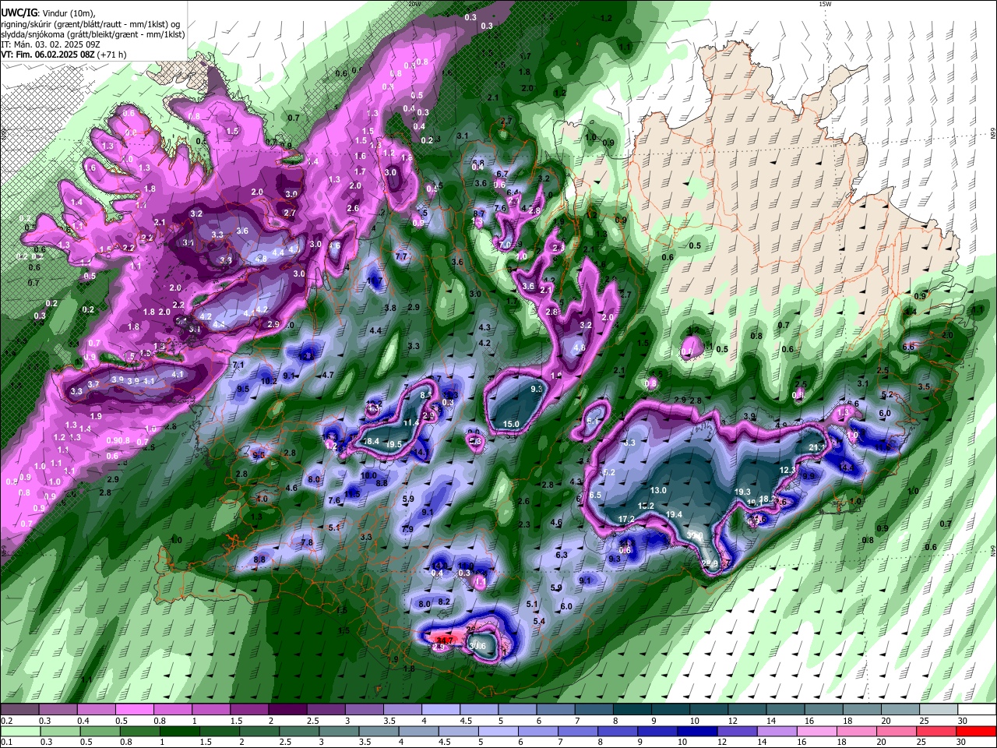Click the 18.4 value on the map
Image resolution: width=997 pixels, height=748 pixels.
pyautogui.click(x=372, y=442)
